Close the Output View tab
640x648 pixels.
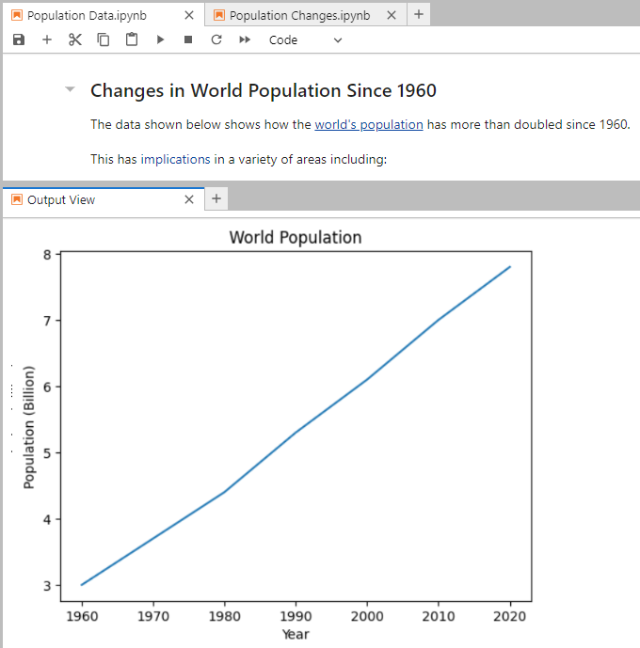[188, 199]
